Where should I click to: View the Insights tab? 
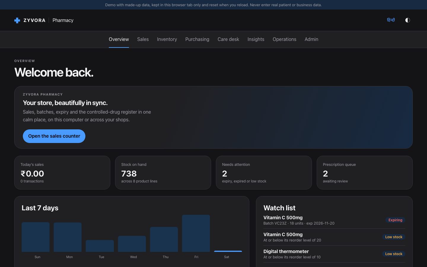click(256, 39)
